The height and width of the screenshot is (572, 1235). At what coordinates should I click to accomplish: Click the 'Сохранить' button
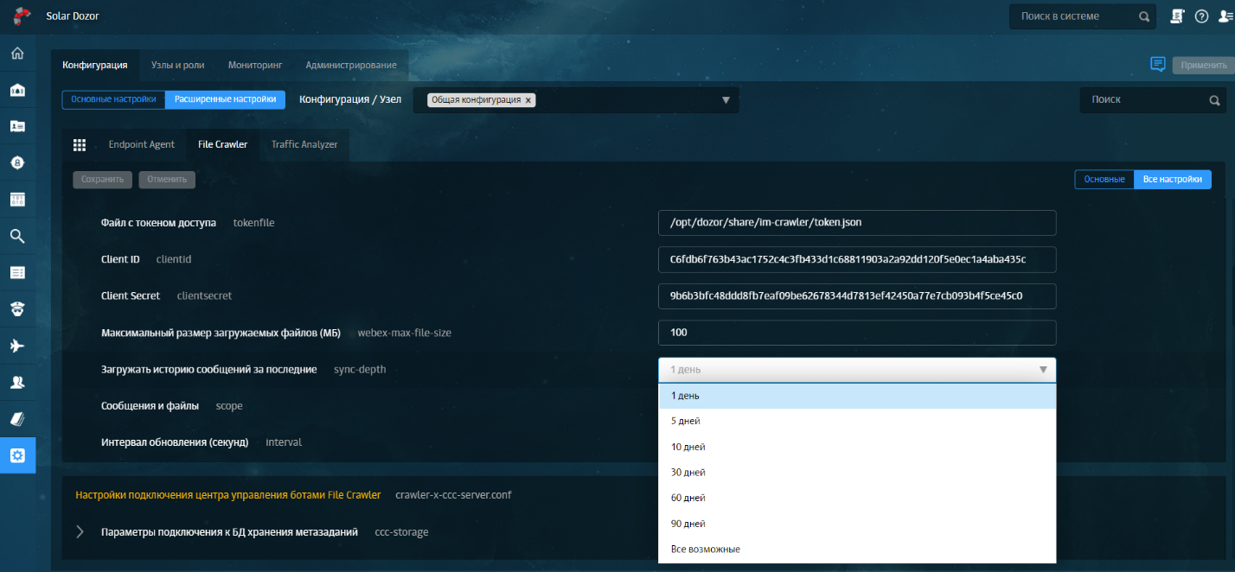tap(103, 180)
